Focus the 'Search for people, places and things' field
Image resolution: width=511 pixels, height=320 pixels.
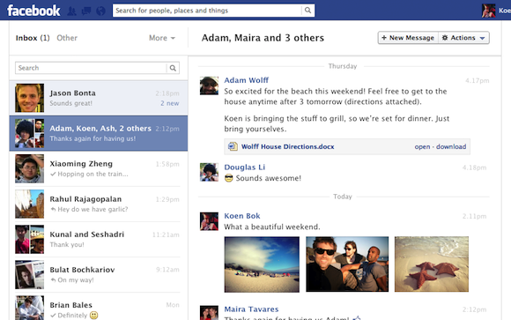pyautogui.click(x=207, y=11)
